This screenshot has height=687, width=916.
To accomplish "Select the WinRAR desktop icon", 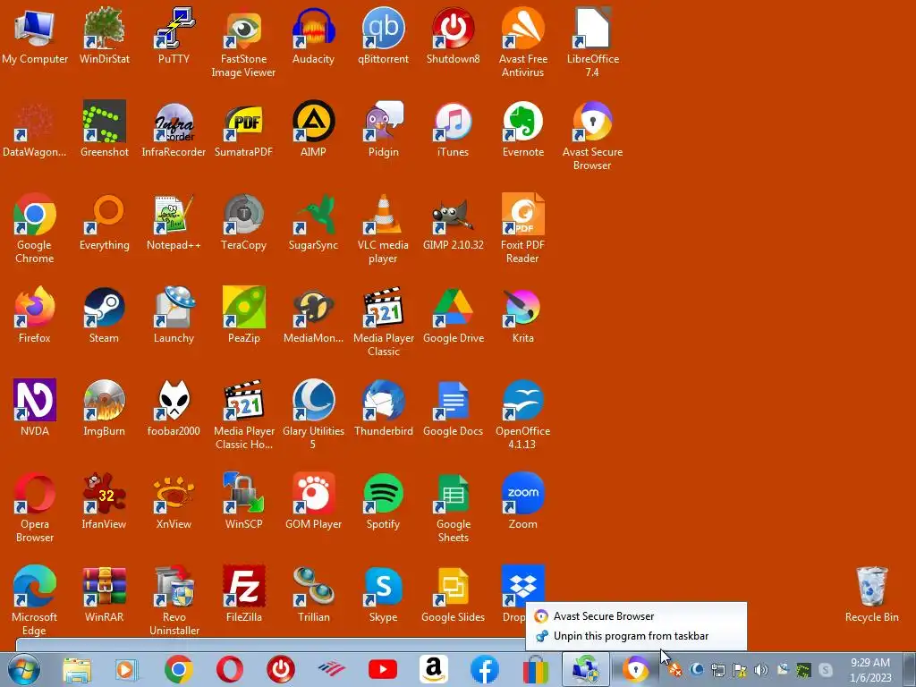I will click(x=104, y=594).
